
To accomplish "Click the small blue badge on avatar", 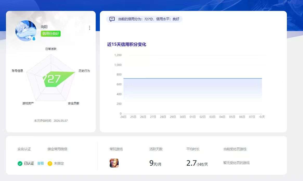I will click(x=34, y=38).
